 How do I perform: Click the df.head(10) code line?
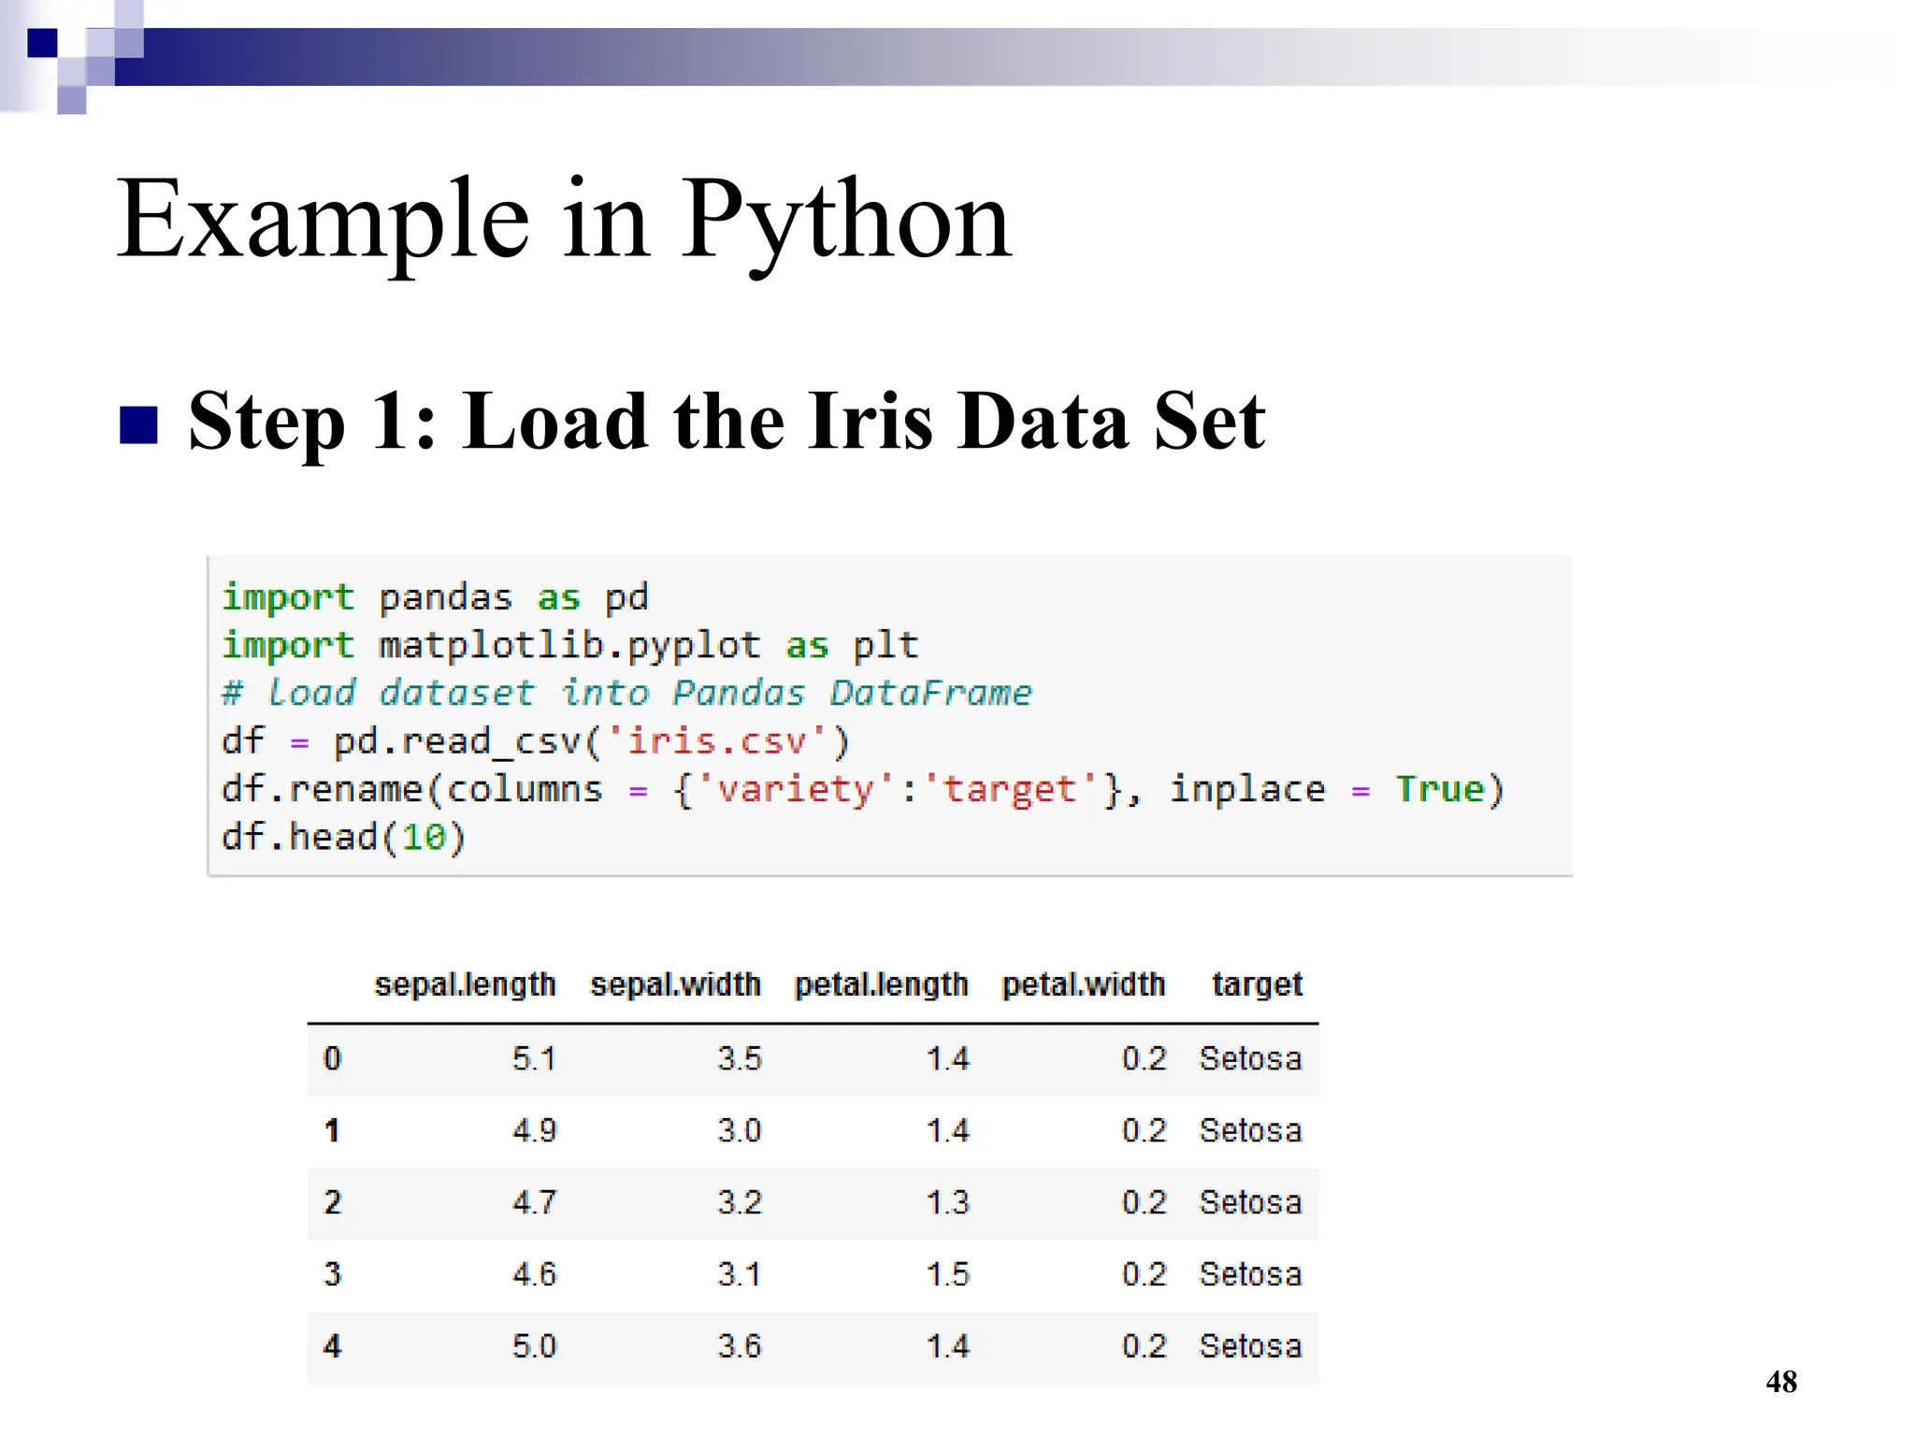click(x=342, y=837)
